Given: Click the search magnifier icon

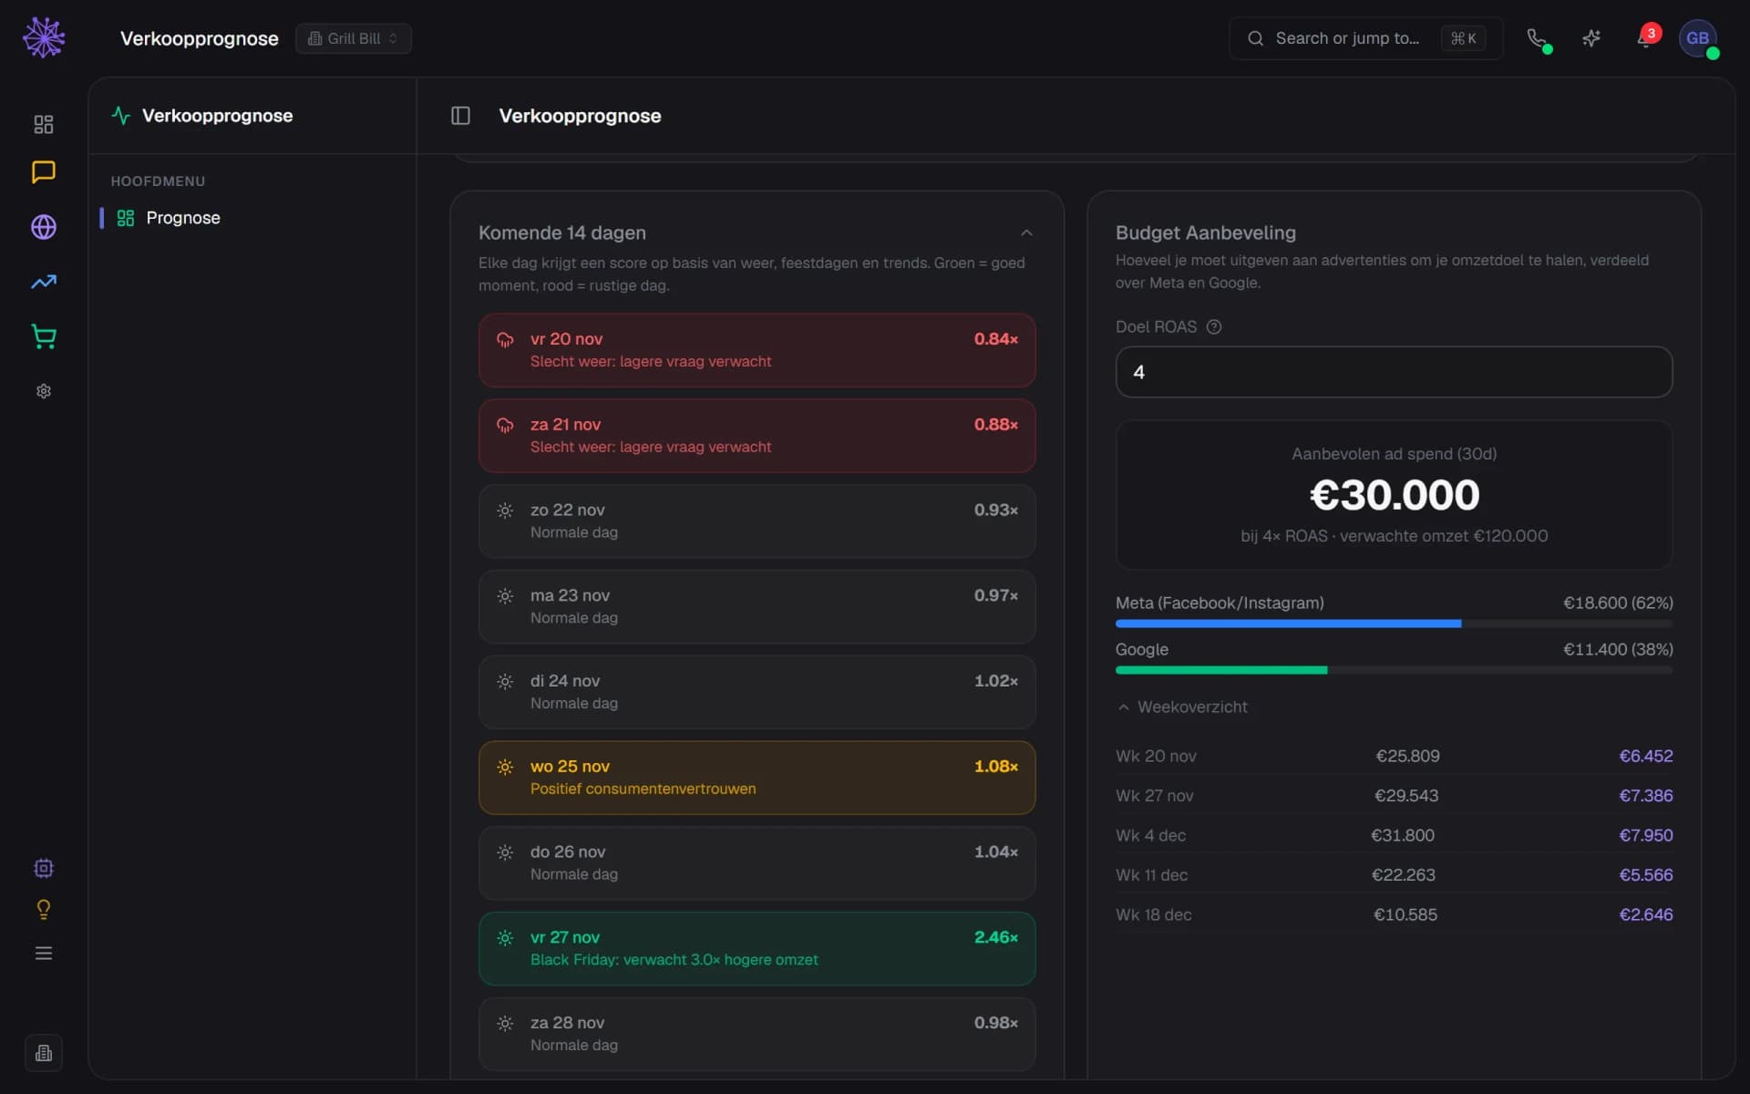Looking at the screenshot, I should click(1255, 38).
